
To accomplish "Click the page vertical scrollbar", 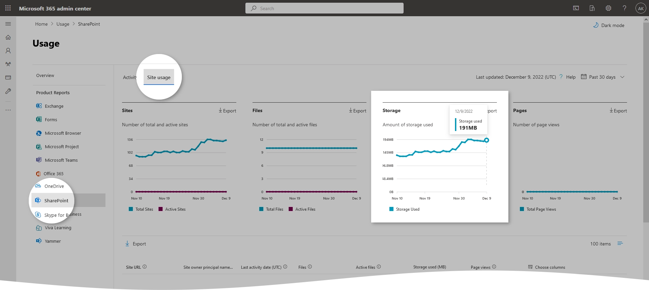I will [646, 122].
